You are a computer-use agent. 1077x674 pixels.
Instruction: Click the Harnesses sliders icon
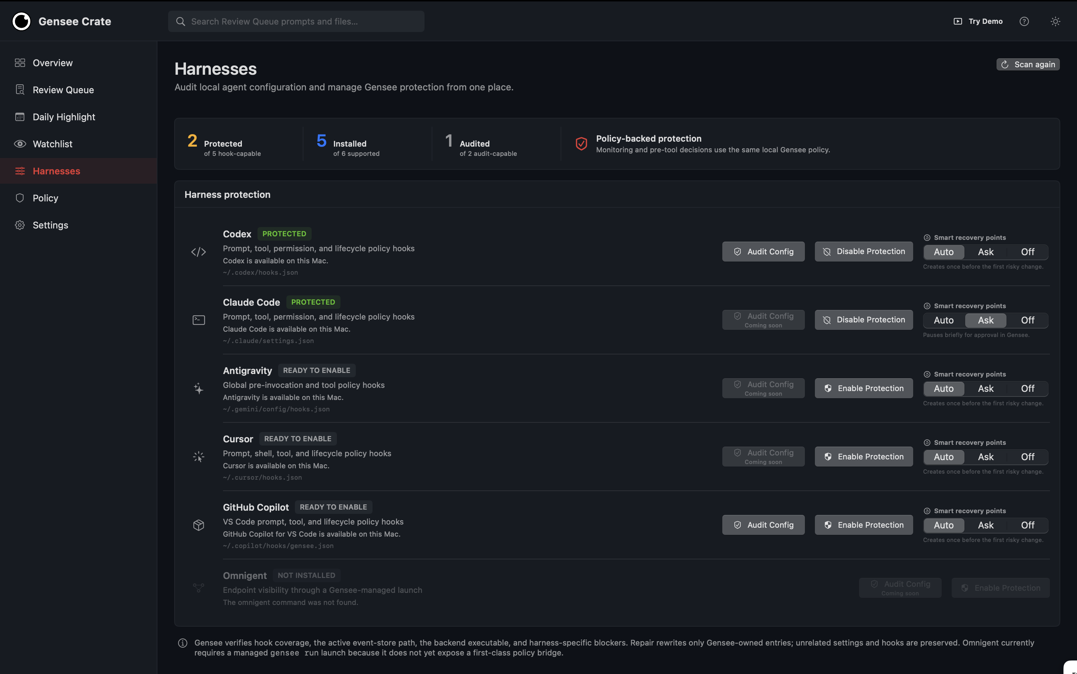(x=20, y=171)
